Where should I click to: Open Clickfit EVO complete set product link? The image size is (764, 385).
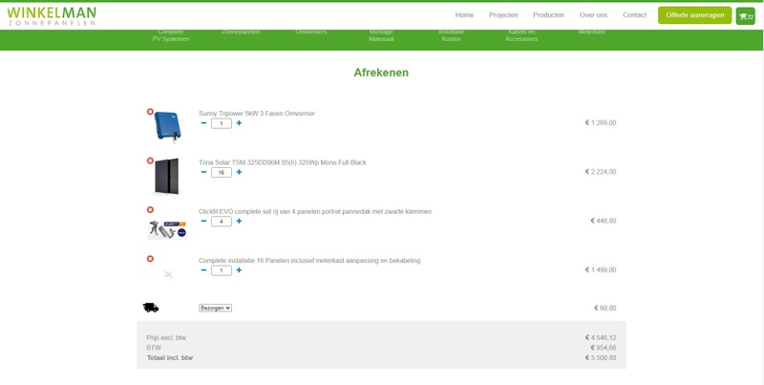coord(315,212)
